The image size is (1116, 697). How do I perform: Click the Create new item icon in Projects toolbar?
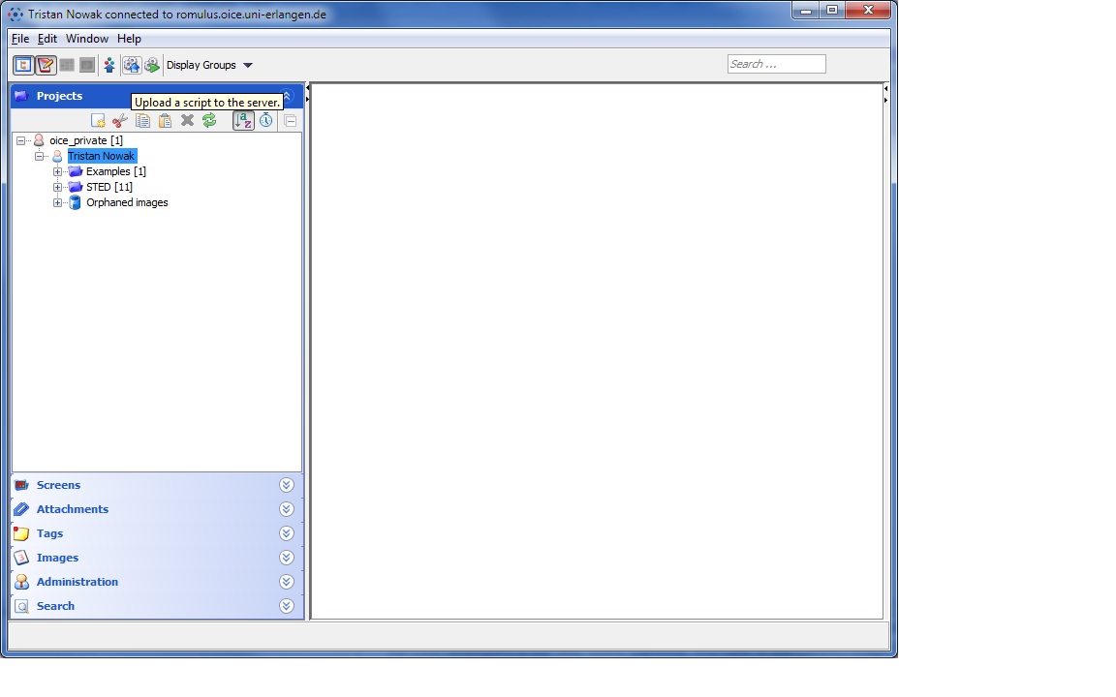tap(98, 121)
